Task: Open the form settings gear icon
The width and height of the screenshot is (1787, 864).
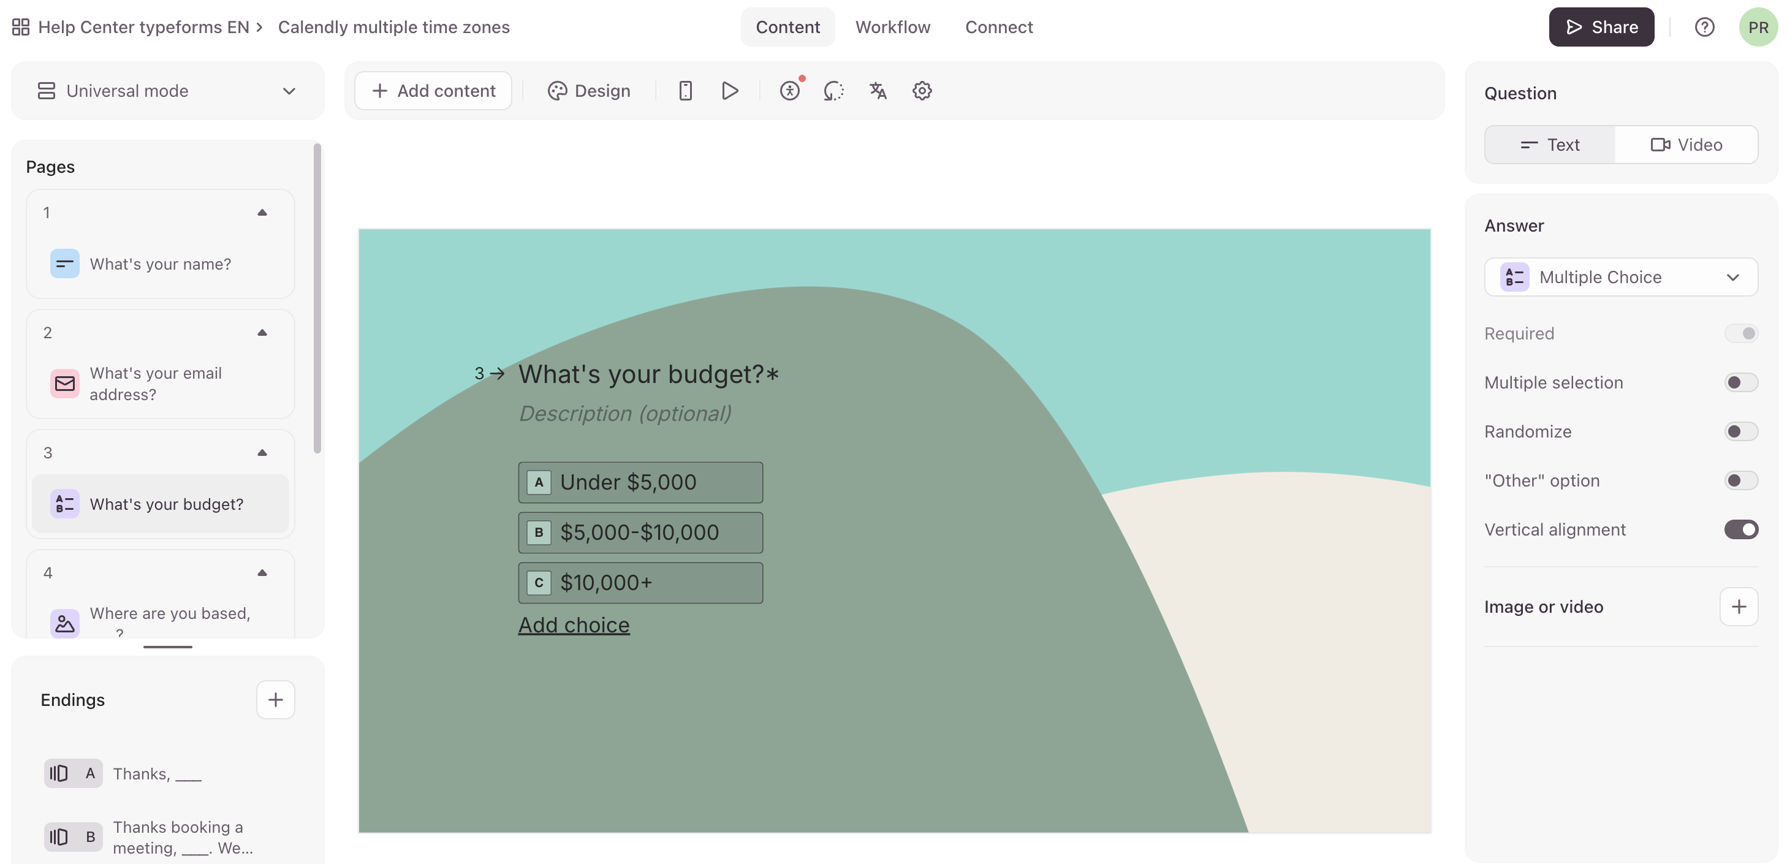Action: (921, 91)
